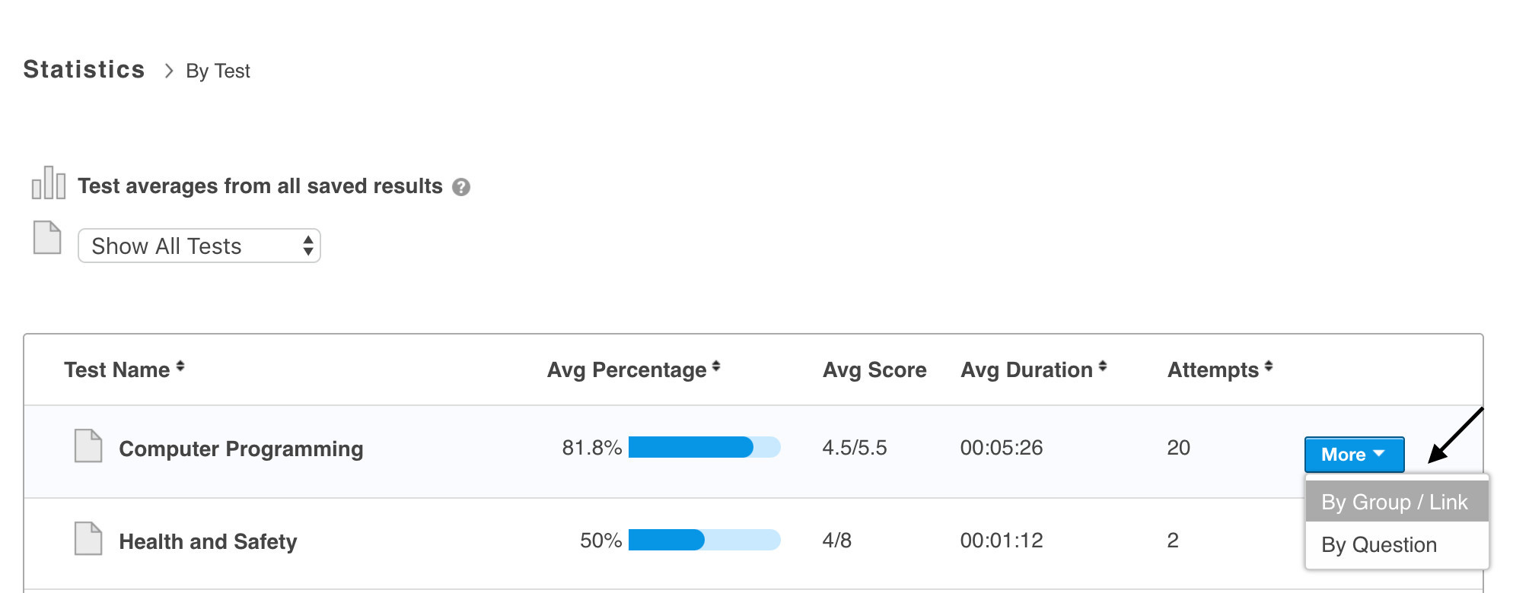The image size is (1513, 593).
Task: Select By Group / Link menu option
Action: [1395, 502]
